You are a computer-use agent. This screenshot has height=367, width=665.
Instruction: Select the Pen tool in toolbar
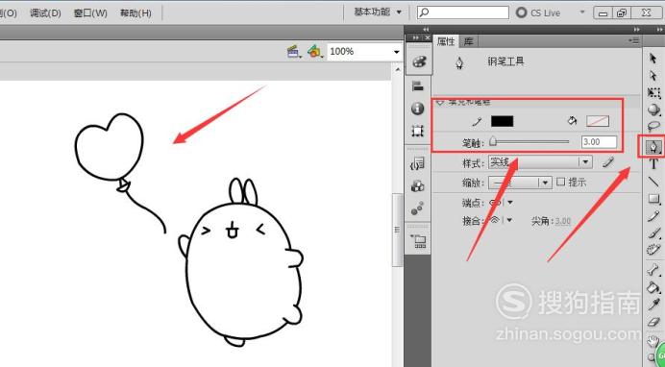653,147
